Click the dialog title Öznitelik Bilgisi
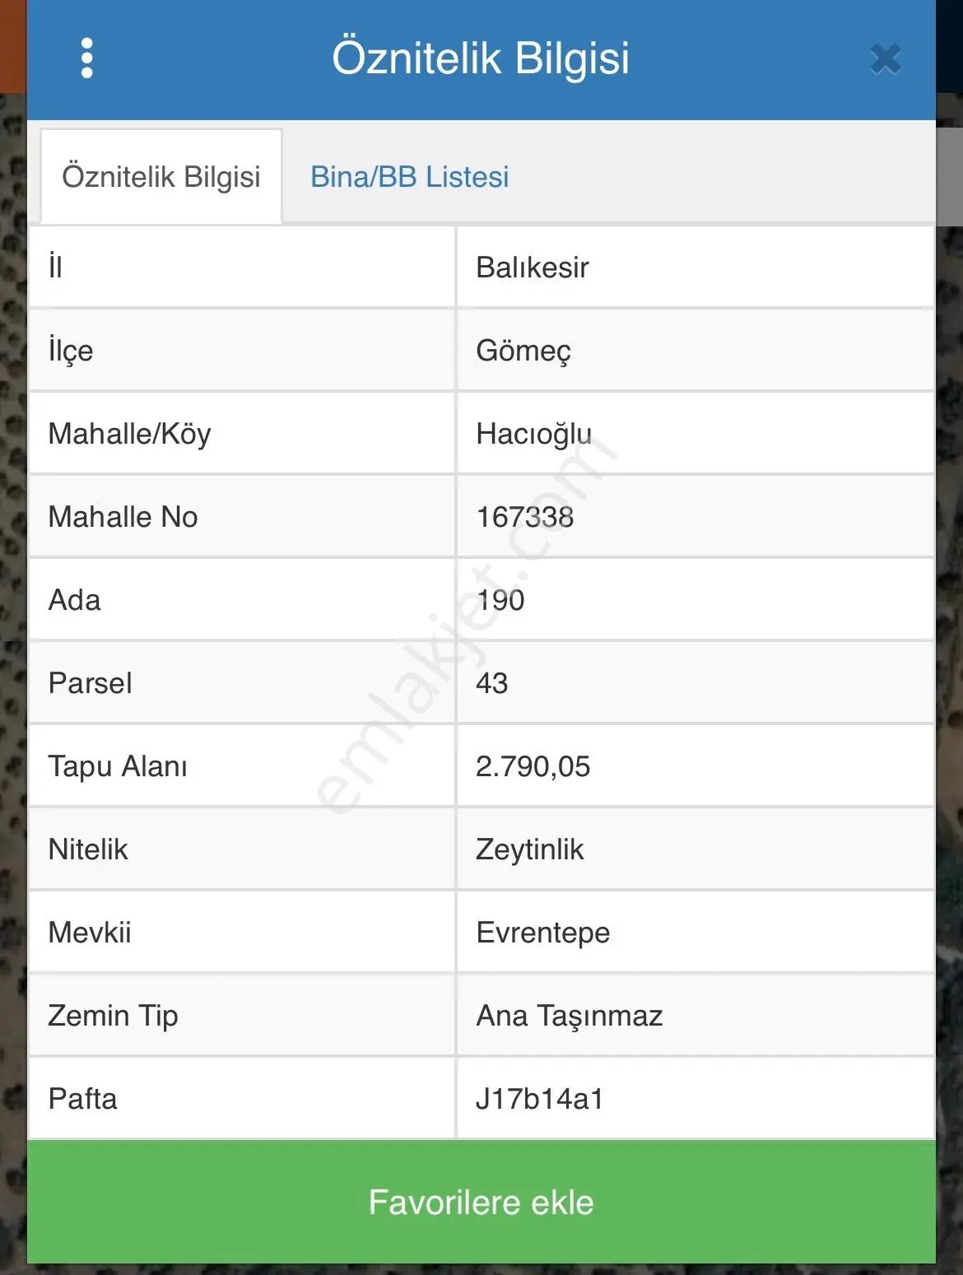963x1275 pixels. coord(481,58)
